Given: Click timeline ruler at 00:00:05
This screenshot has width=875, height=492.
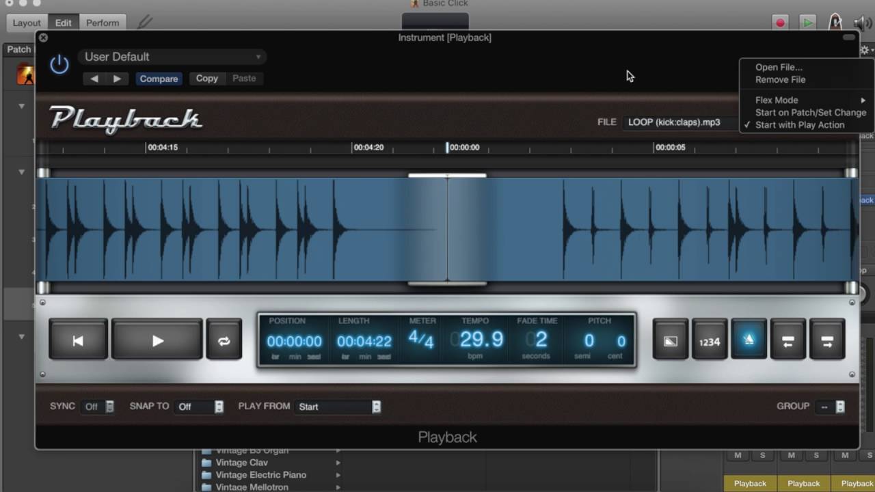Looking at the screenshot, I should tap(670, 147).
